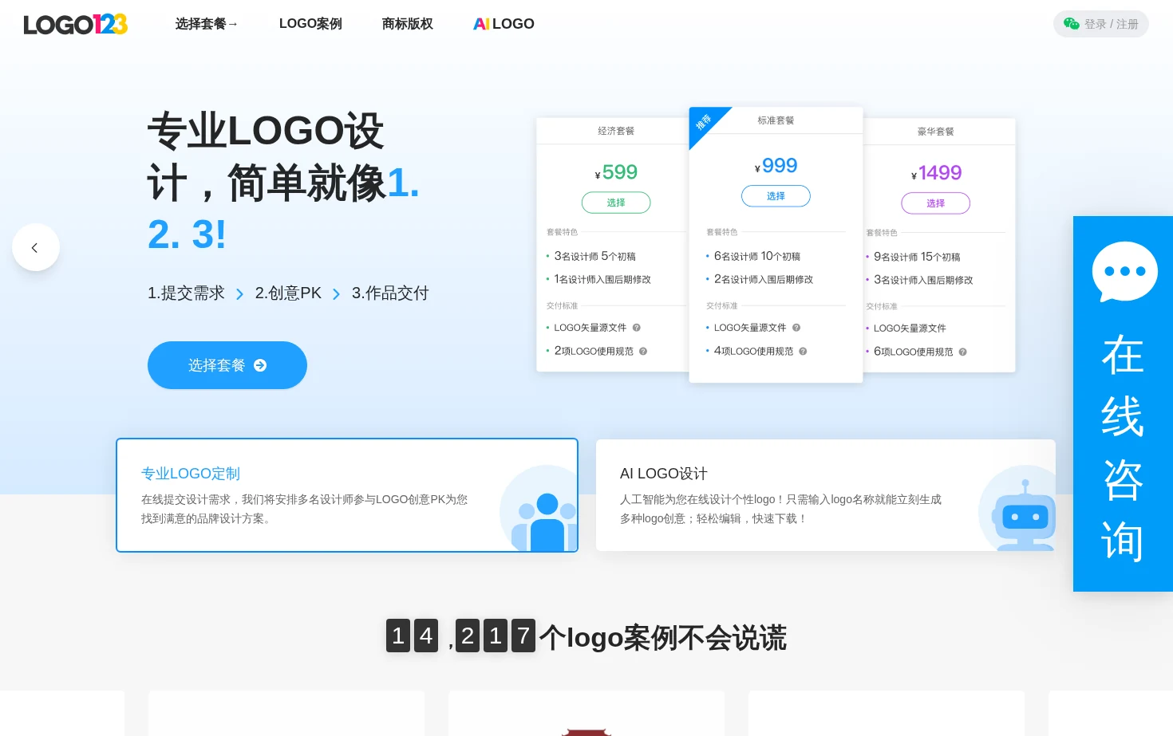The width and height of the screenshot is (1173, 736).
Task: Click help icon next to 2项LOGO使用规范
Action: tap(643, 351)
